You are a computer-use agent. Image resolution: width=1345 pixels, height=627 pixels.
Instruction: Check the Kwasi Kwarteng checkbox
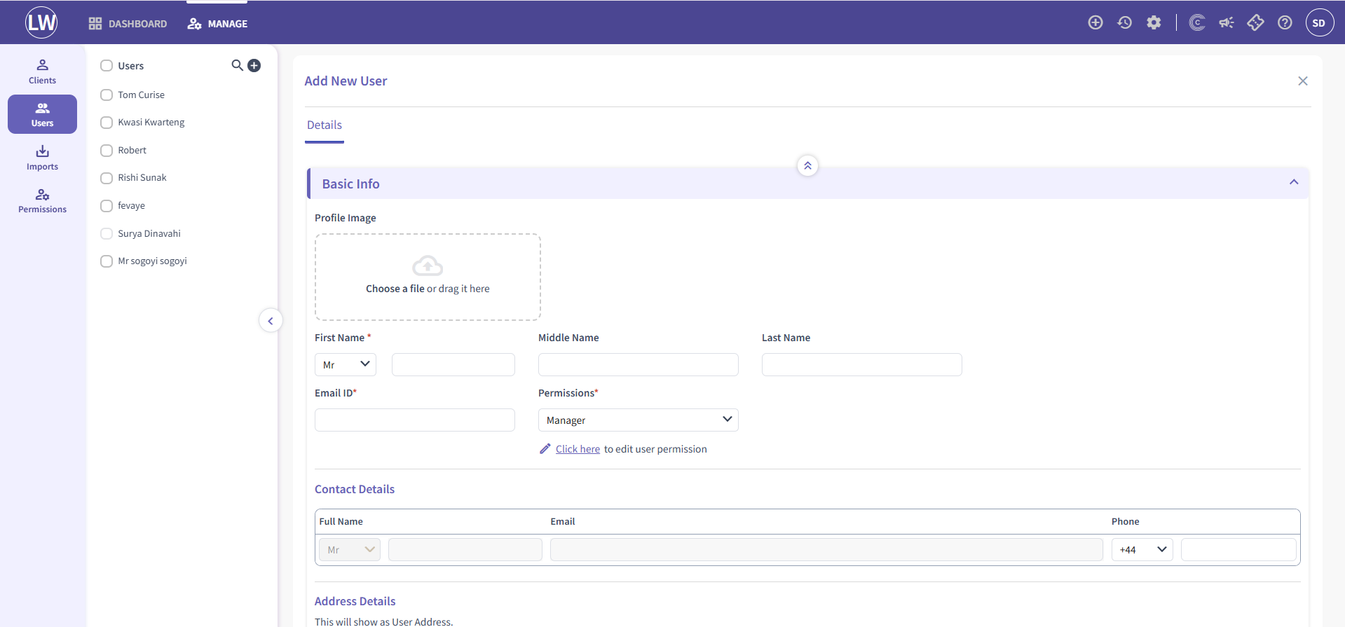coord(107,123)
